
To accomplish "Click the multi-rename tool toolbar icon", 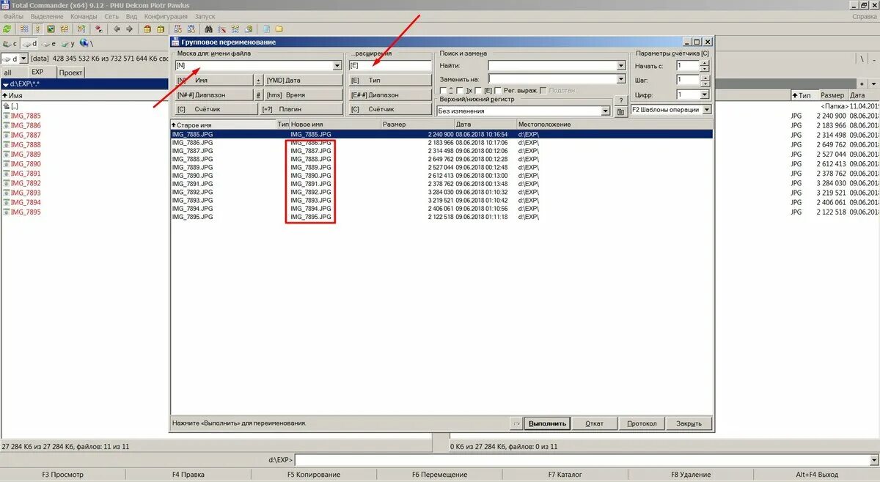I will pos(221,29).
